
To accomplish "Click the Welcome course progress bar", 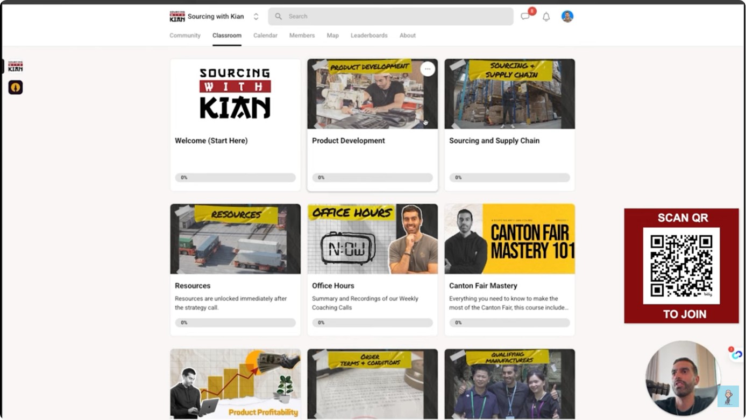I will click(x=235, y=178).
